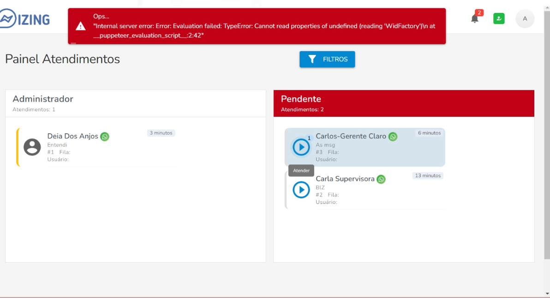Click the unread count badge on Carlos's ticket
The image size is (550, 299).
[309, 138]
